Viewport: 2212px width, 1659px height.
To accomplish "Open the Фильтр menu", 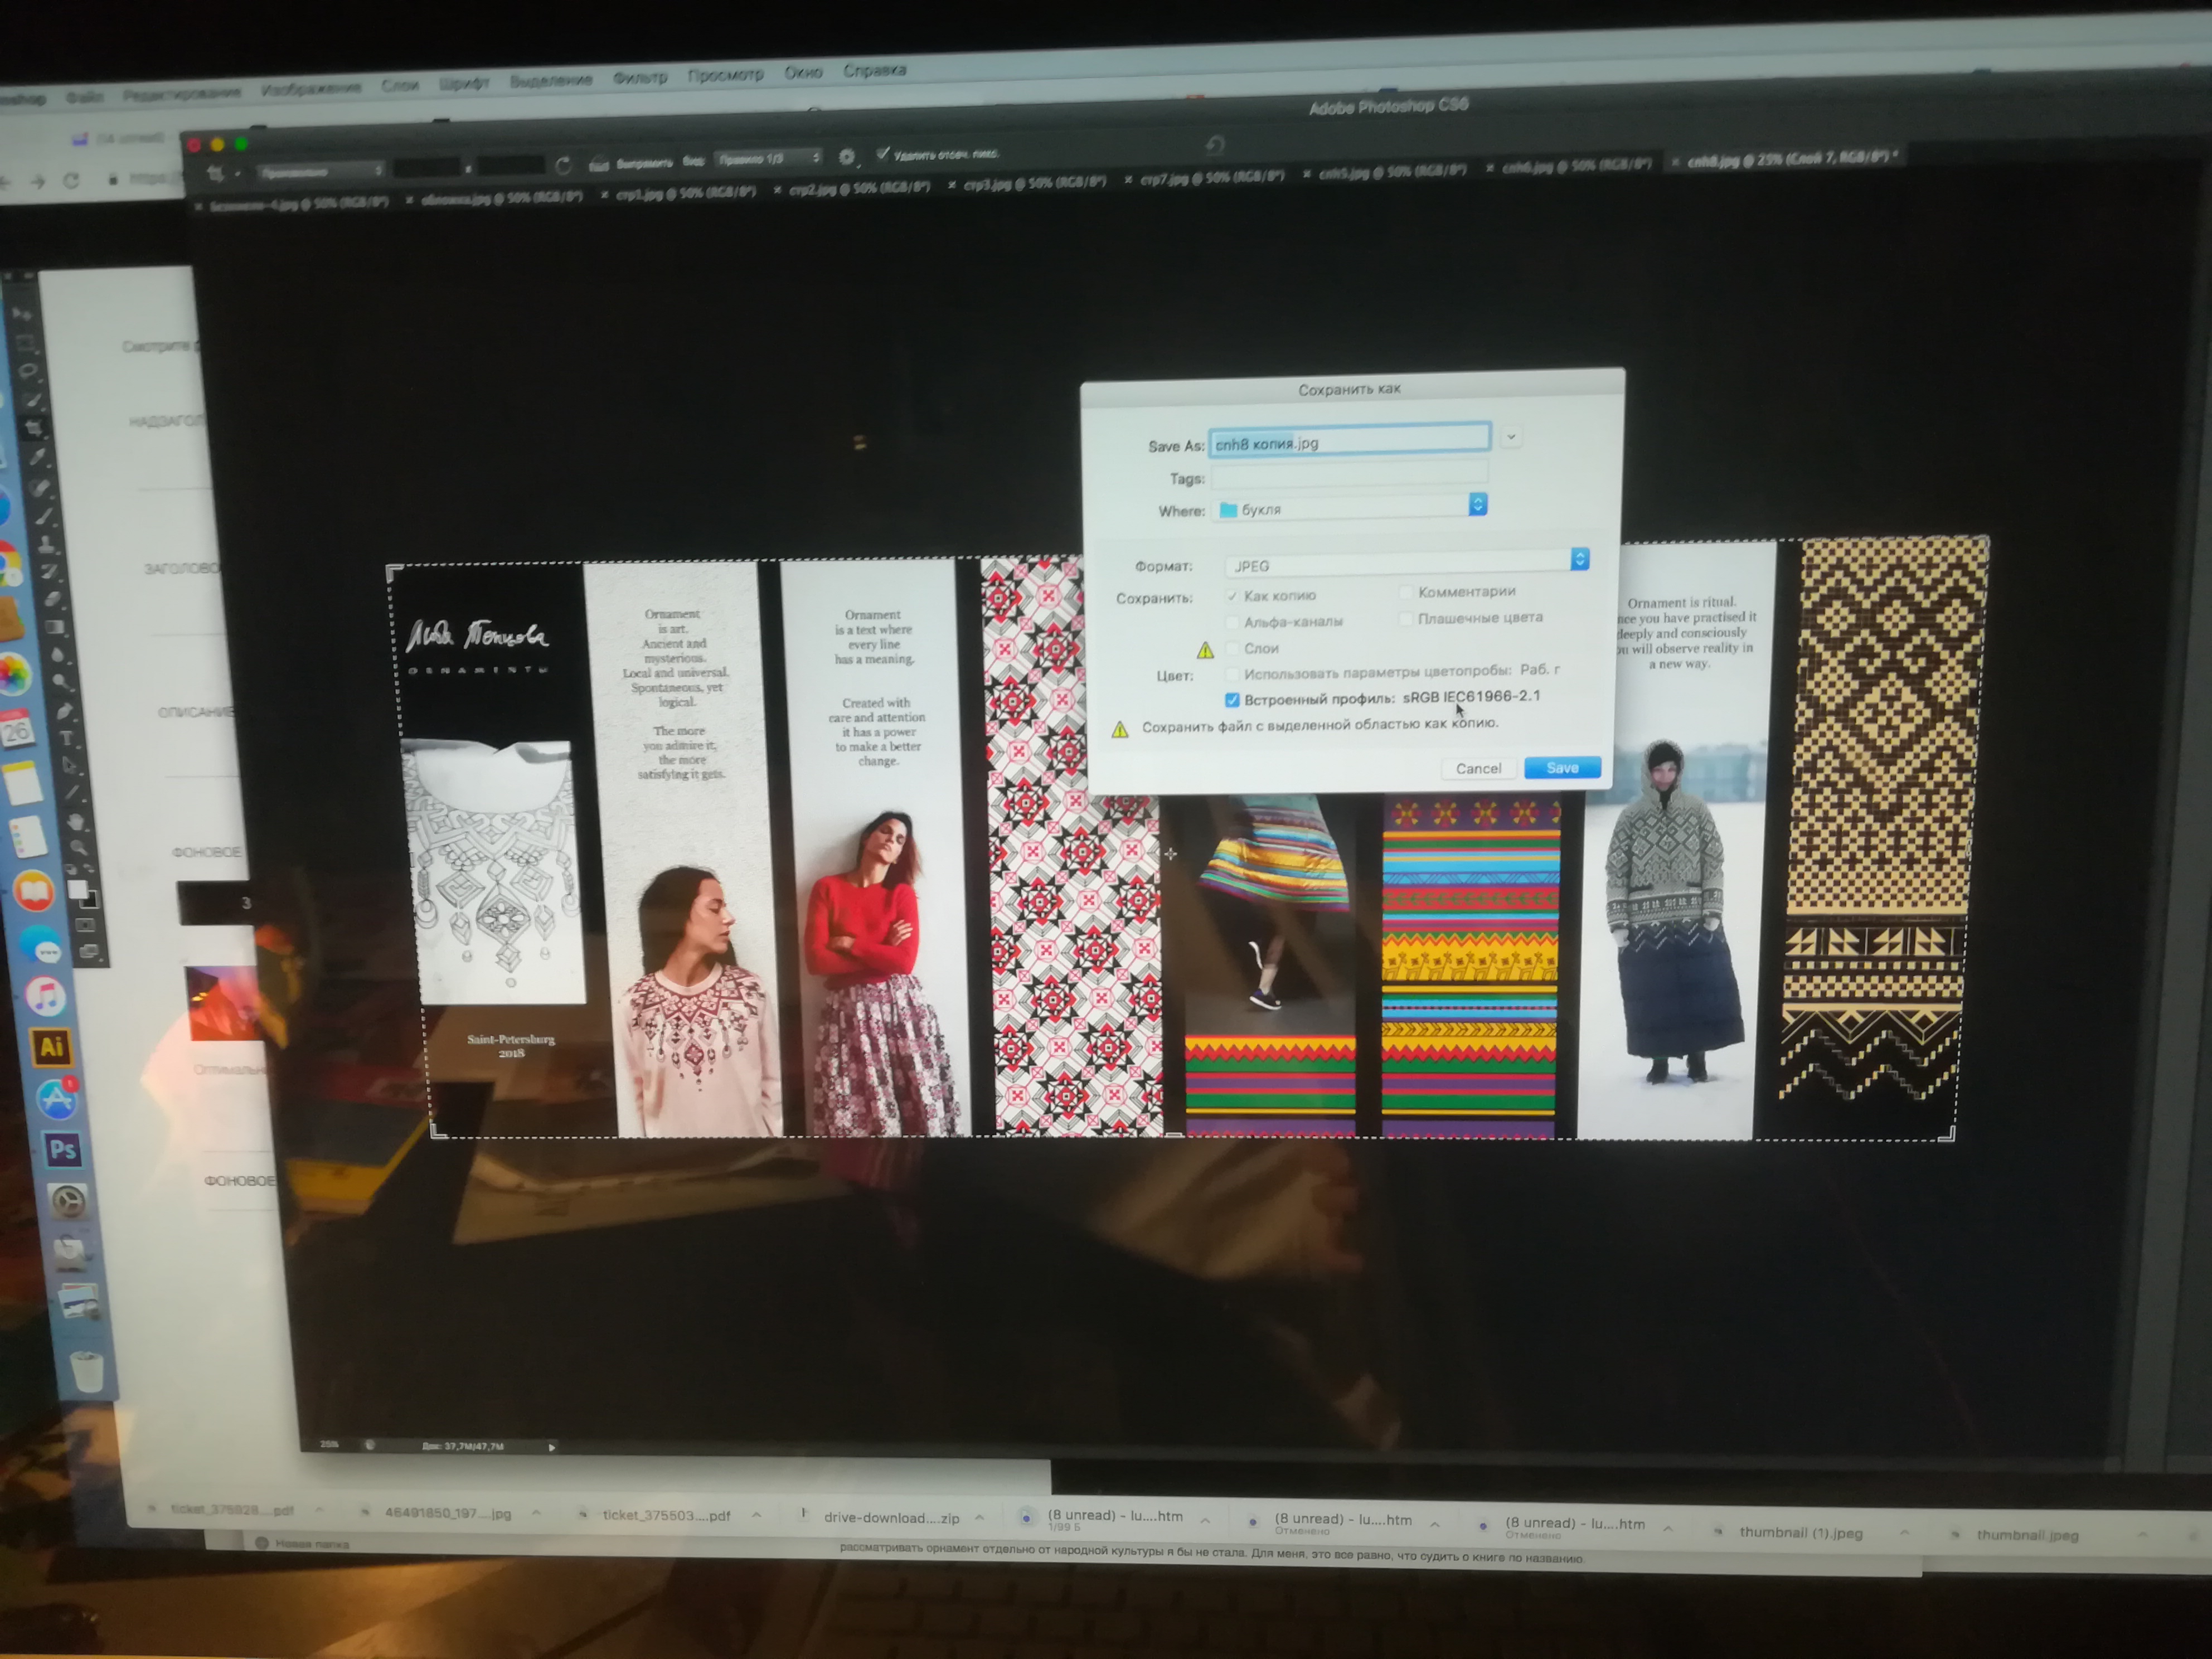I will [x=639, y=77].
